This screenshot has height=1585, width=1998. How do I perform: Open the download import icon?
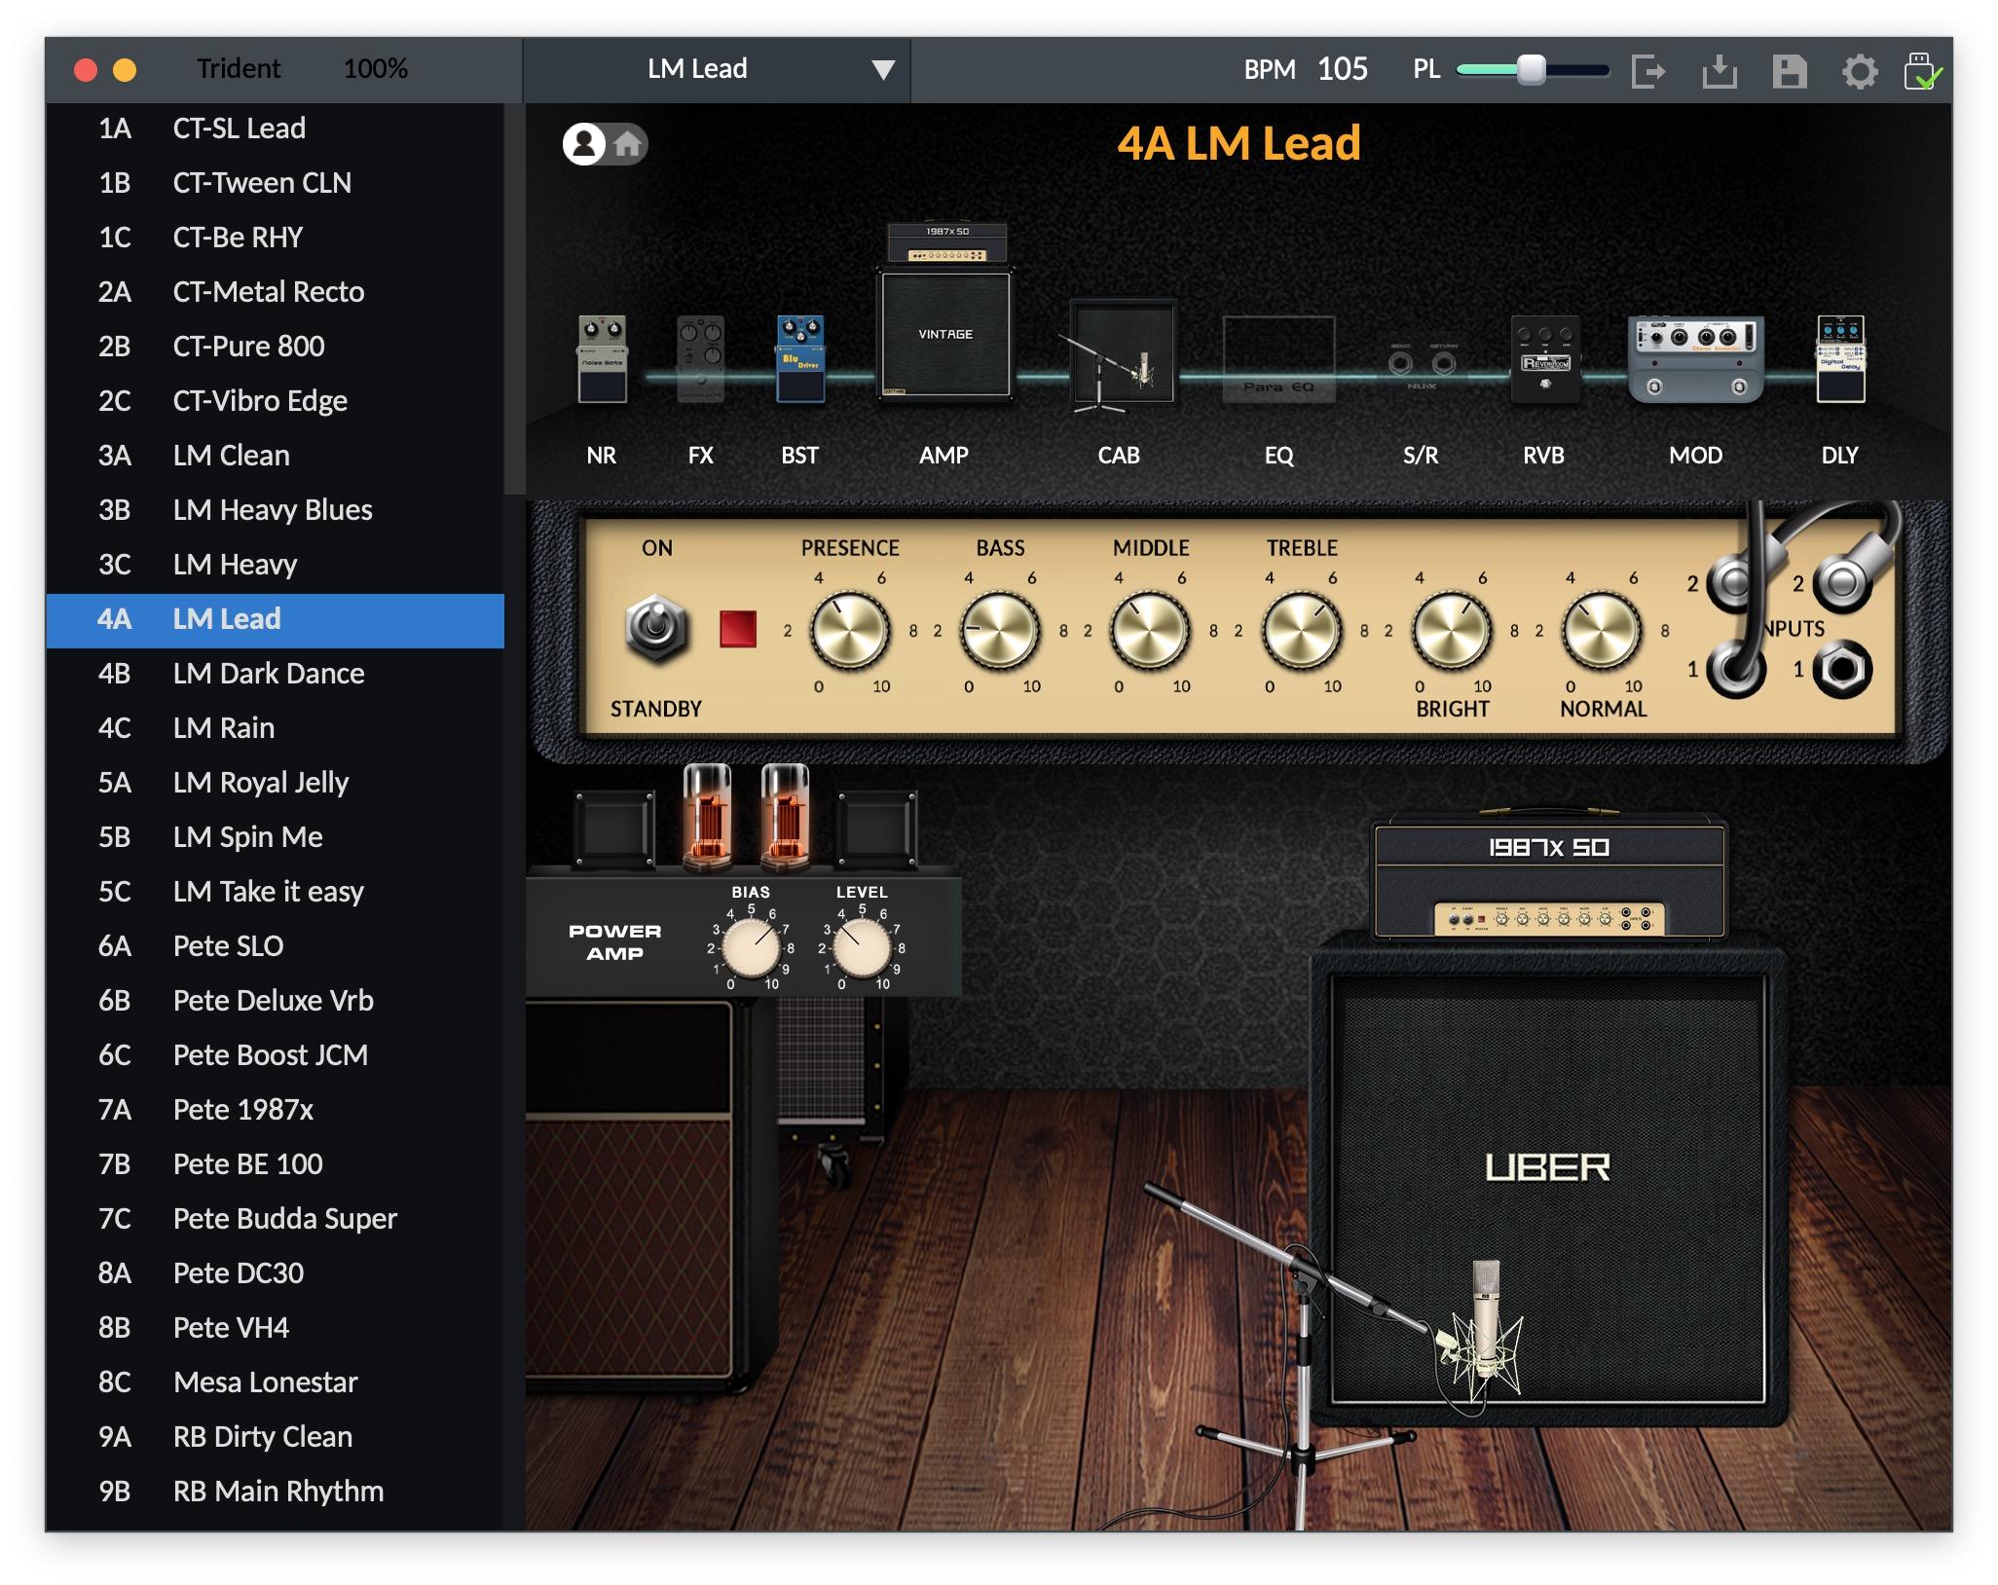click(x=1720, y=69)
